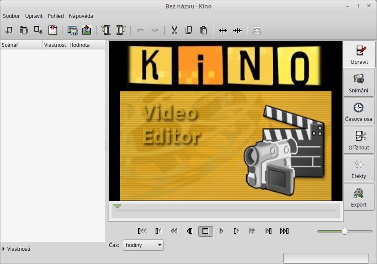Click the open file folder toolbar icon
The height and width of the screenshot is (264, 377).
23,30
